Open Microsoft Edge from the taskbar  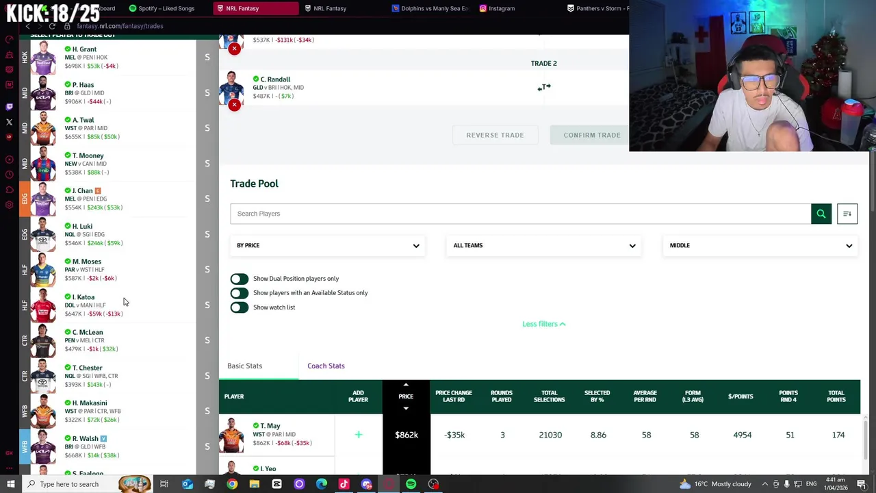click(x=321, y=484)
